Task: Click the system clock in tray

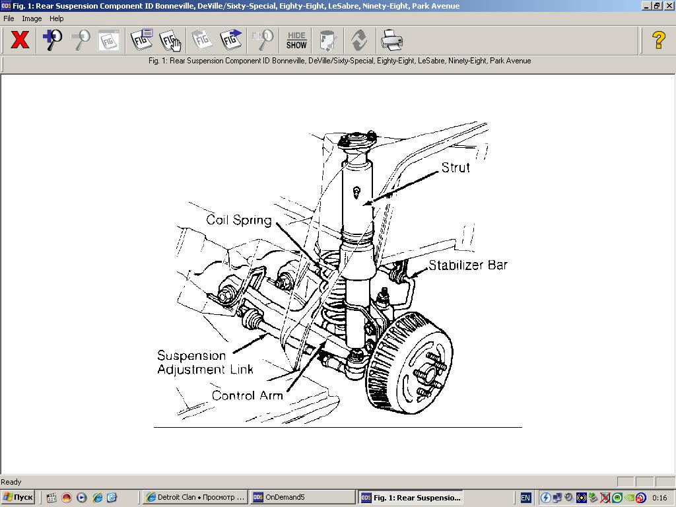Action: coord(659,498)
